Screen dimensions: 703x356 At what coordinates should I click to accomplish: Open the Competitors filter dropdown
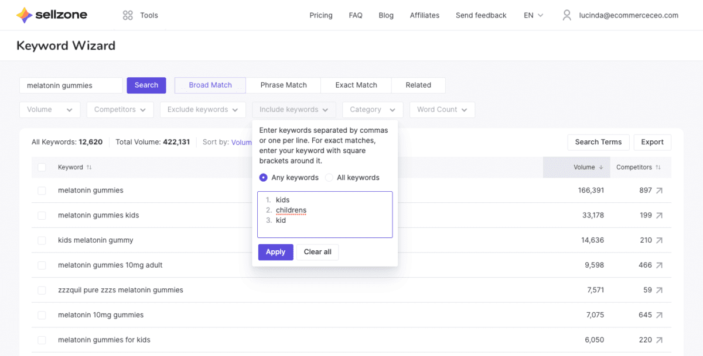click(120, 110)
